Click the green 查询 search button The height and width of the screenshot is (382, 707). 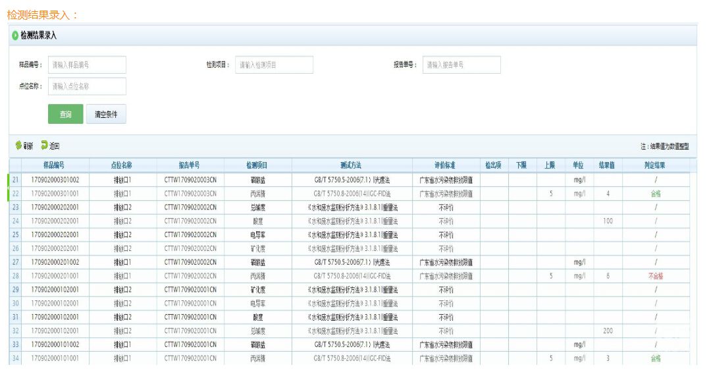[x=65, y=114]
